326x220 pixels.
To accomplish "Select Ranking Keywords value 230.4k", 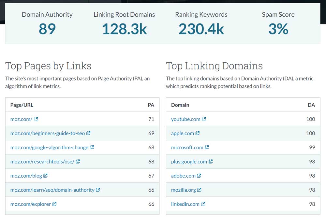I will point(201,29).
